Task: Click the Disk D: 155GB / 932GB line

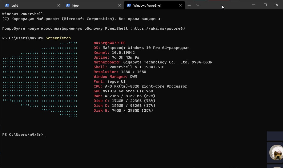Action: pyautogui.click(x=124, y=106)
